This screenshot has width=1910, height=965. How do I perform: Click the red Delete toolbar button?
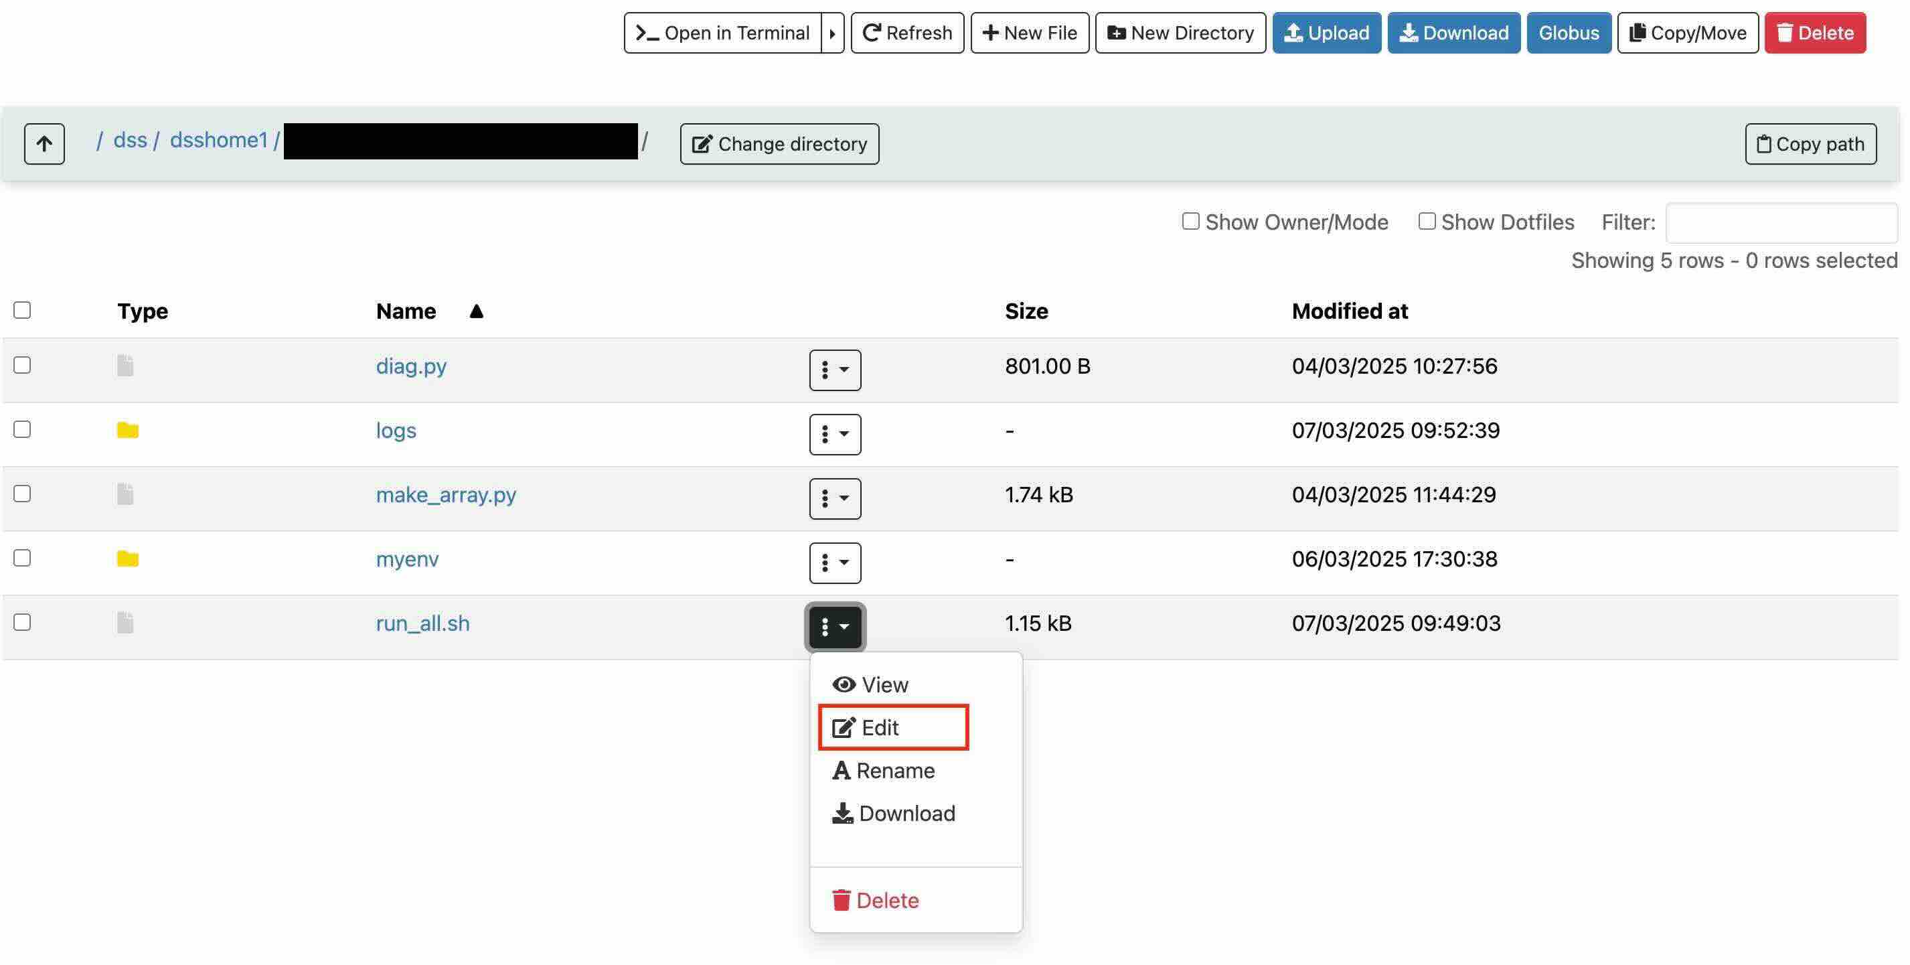coord(1814,33)
